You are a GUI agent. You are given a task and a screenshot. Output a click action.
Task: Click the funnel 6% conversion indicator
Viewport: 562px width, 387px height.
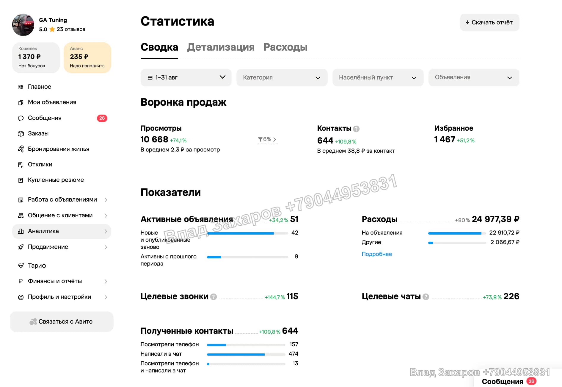[x=267, y=139]
